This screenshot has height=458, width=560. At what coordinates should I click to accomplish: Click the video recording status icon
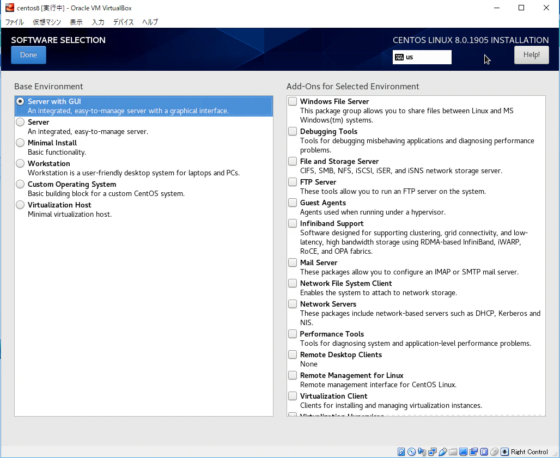473,452
